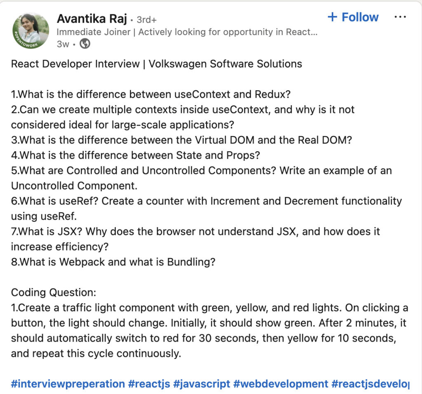Screen dimensions: 422x394
Task: Click the useContext and Redux question line
Action: point(151,94)
